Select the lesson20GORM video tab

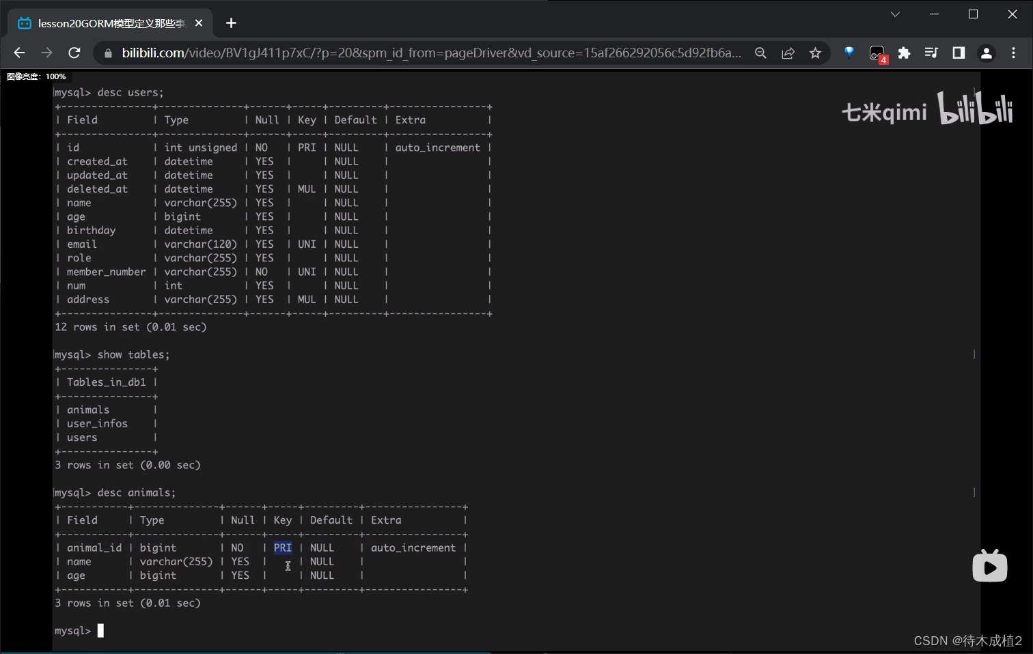pyautogui.click(x=111, y=23)
